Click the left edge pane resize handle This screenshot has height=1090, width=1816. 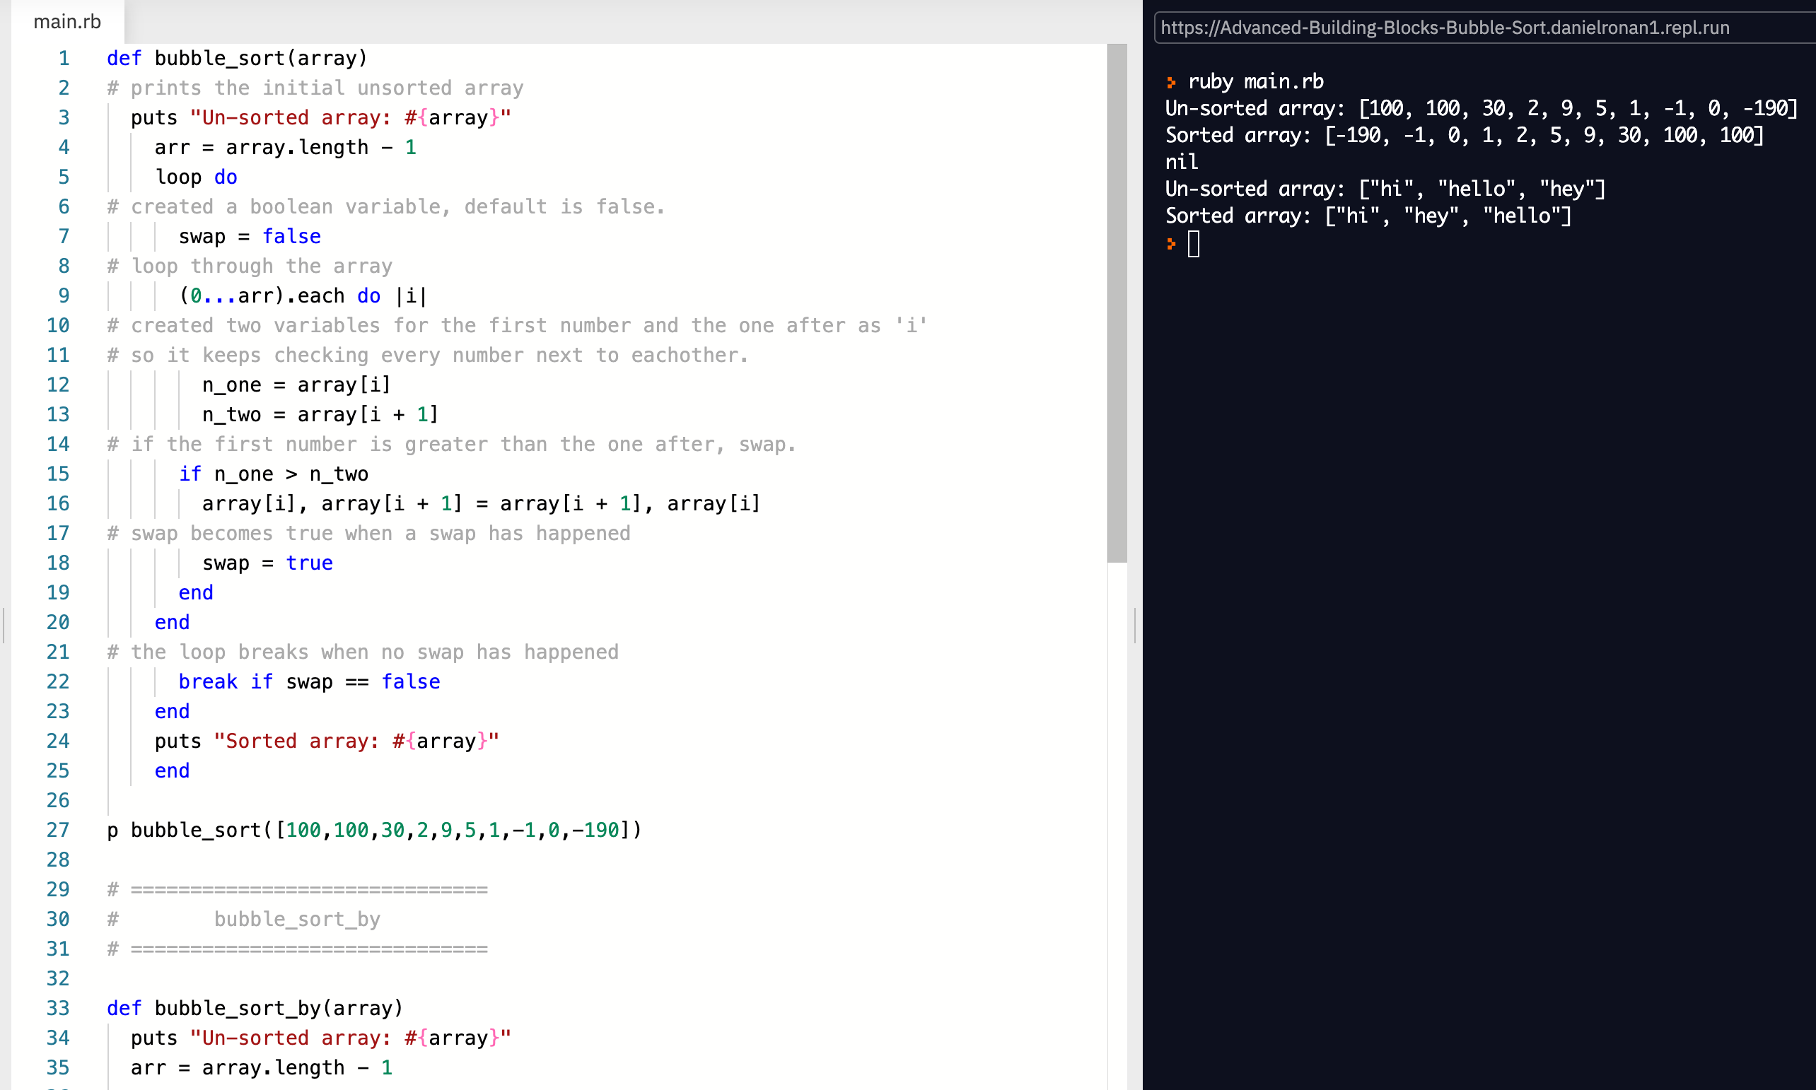point(4,625)
